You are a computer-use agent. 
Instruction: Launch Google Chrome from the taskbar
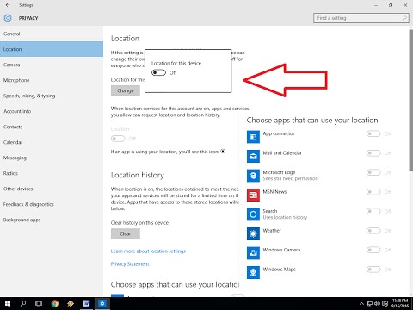tap(55, 303)
